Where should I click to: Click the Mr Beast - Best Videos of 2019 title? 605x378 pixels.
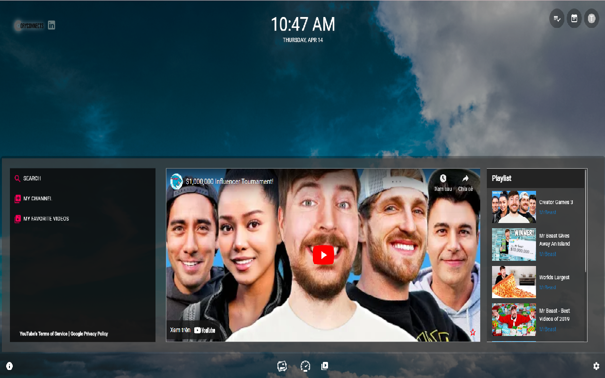click(x=554, y=315)
